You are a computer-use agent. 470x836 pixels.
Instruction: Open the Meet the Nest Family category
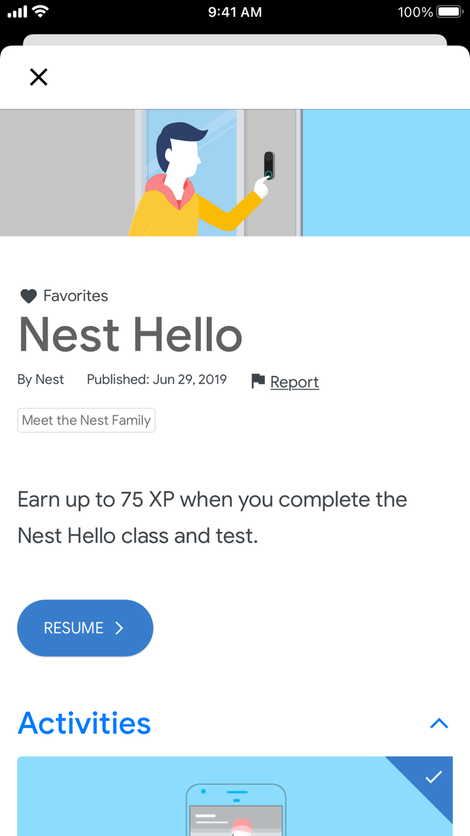[x=86, y=420]
